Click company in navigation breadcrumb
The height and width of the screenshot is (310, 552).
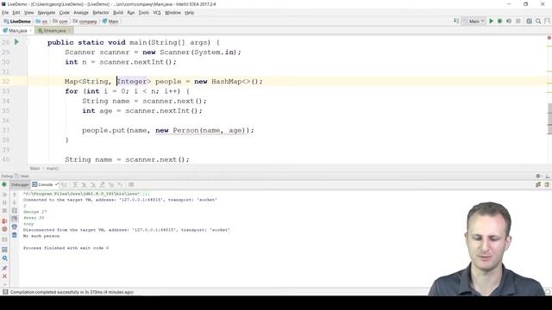click(85, 22)
